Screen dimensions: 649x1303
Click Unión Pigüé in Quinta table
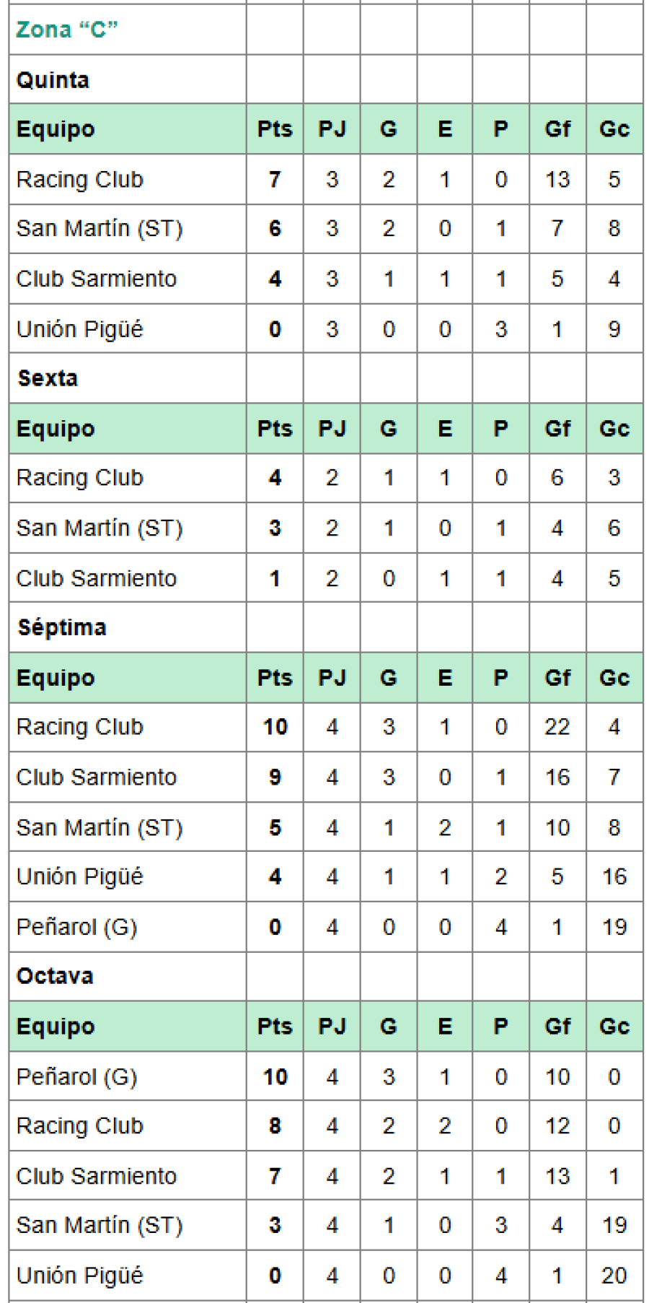[80, 329]
